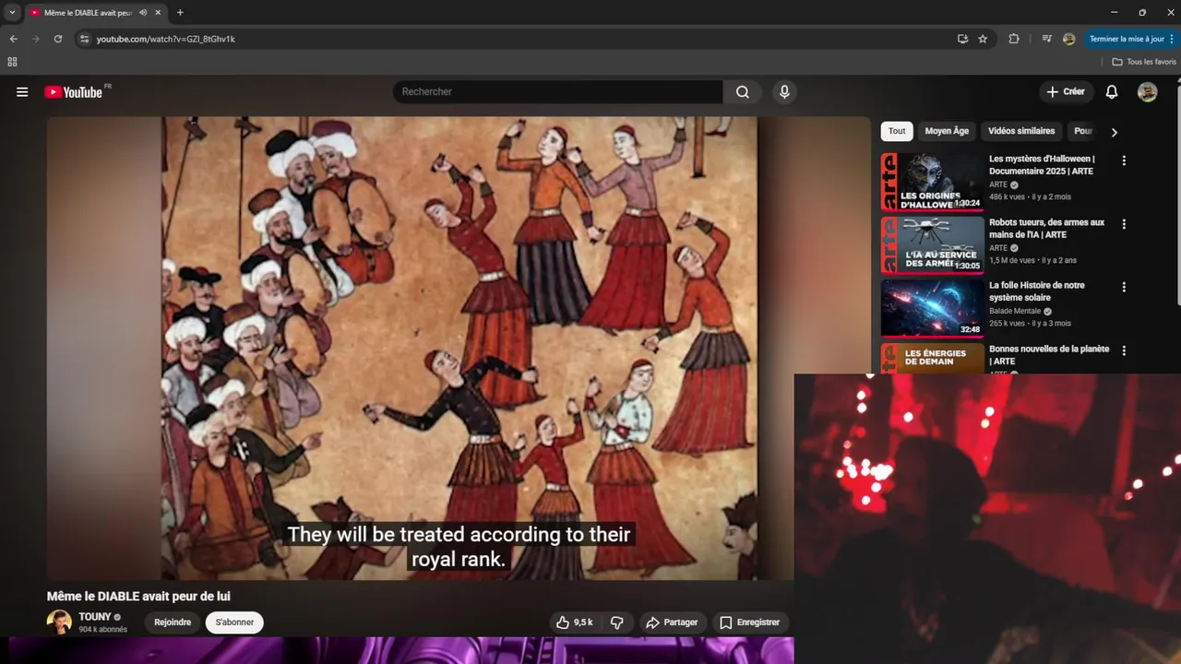Click the install/cast icon in address bar

[962, 39]
